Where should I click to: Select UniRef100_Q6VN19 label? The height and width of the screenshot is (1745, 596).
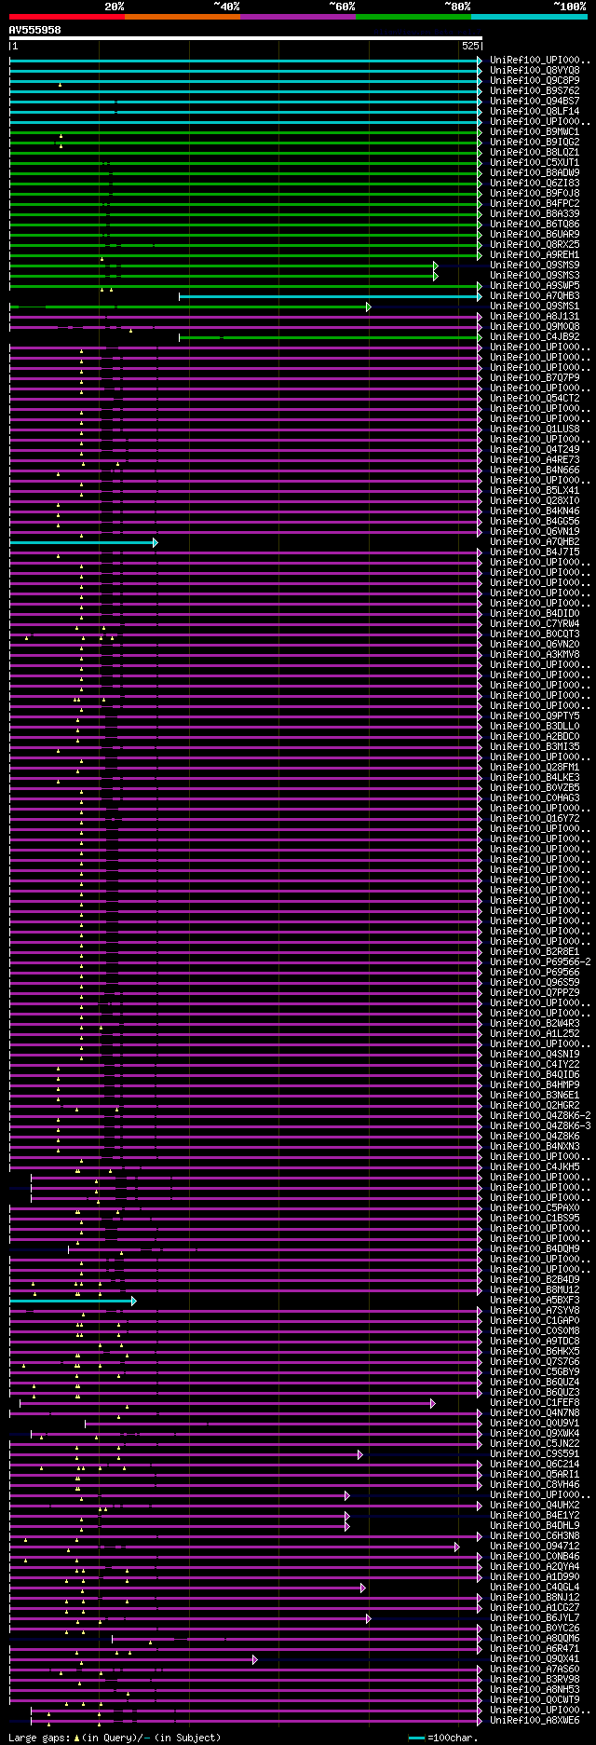coord(535,531)
